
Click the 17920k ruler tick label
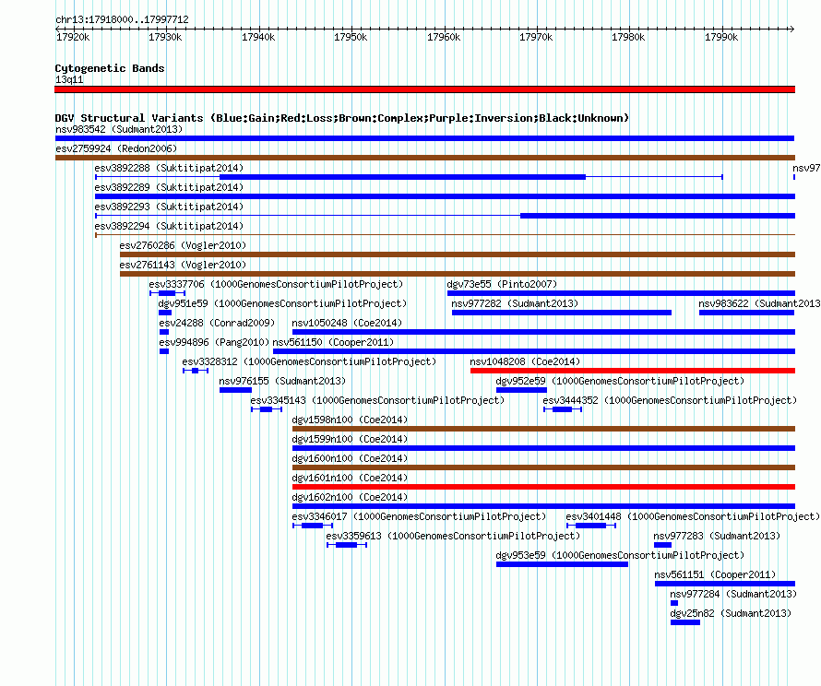coord(73,37)
